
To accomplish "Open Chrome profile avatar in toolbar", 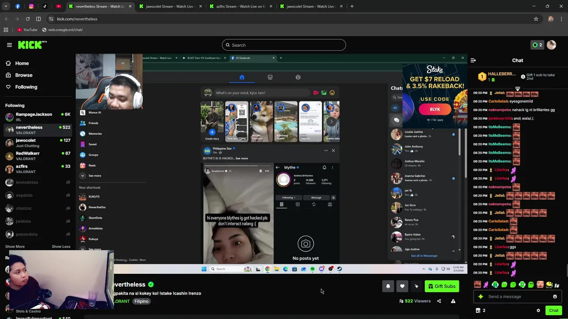I will (551, 19).
